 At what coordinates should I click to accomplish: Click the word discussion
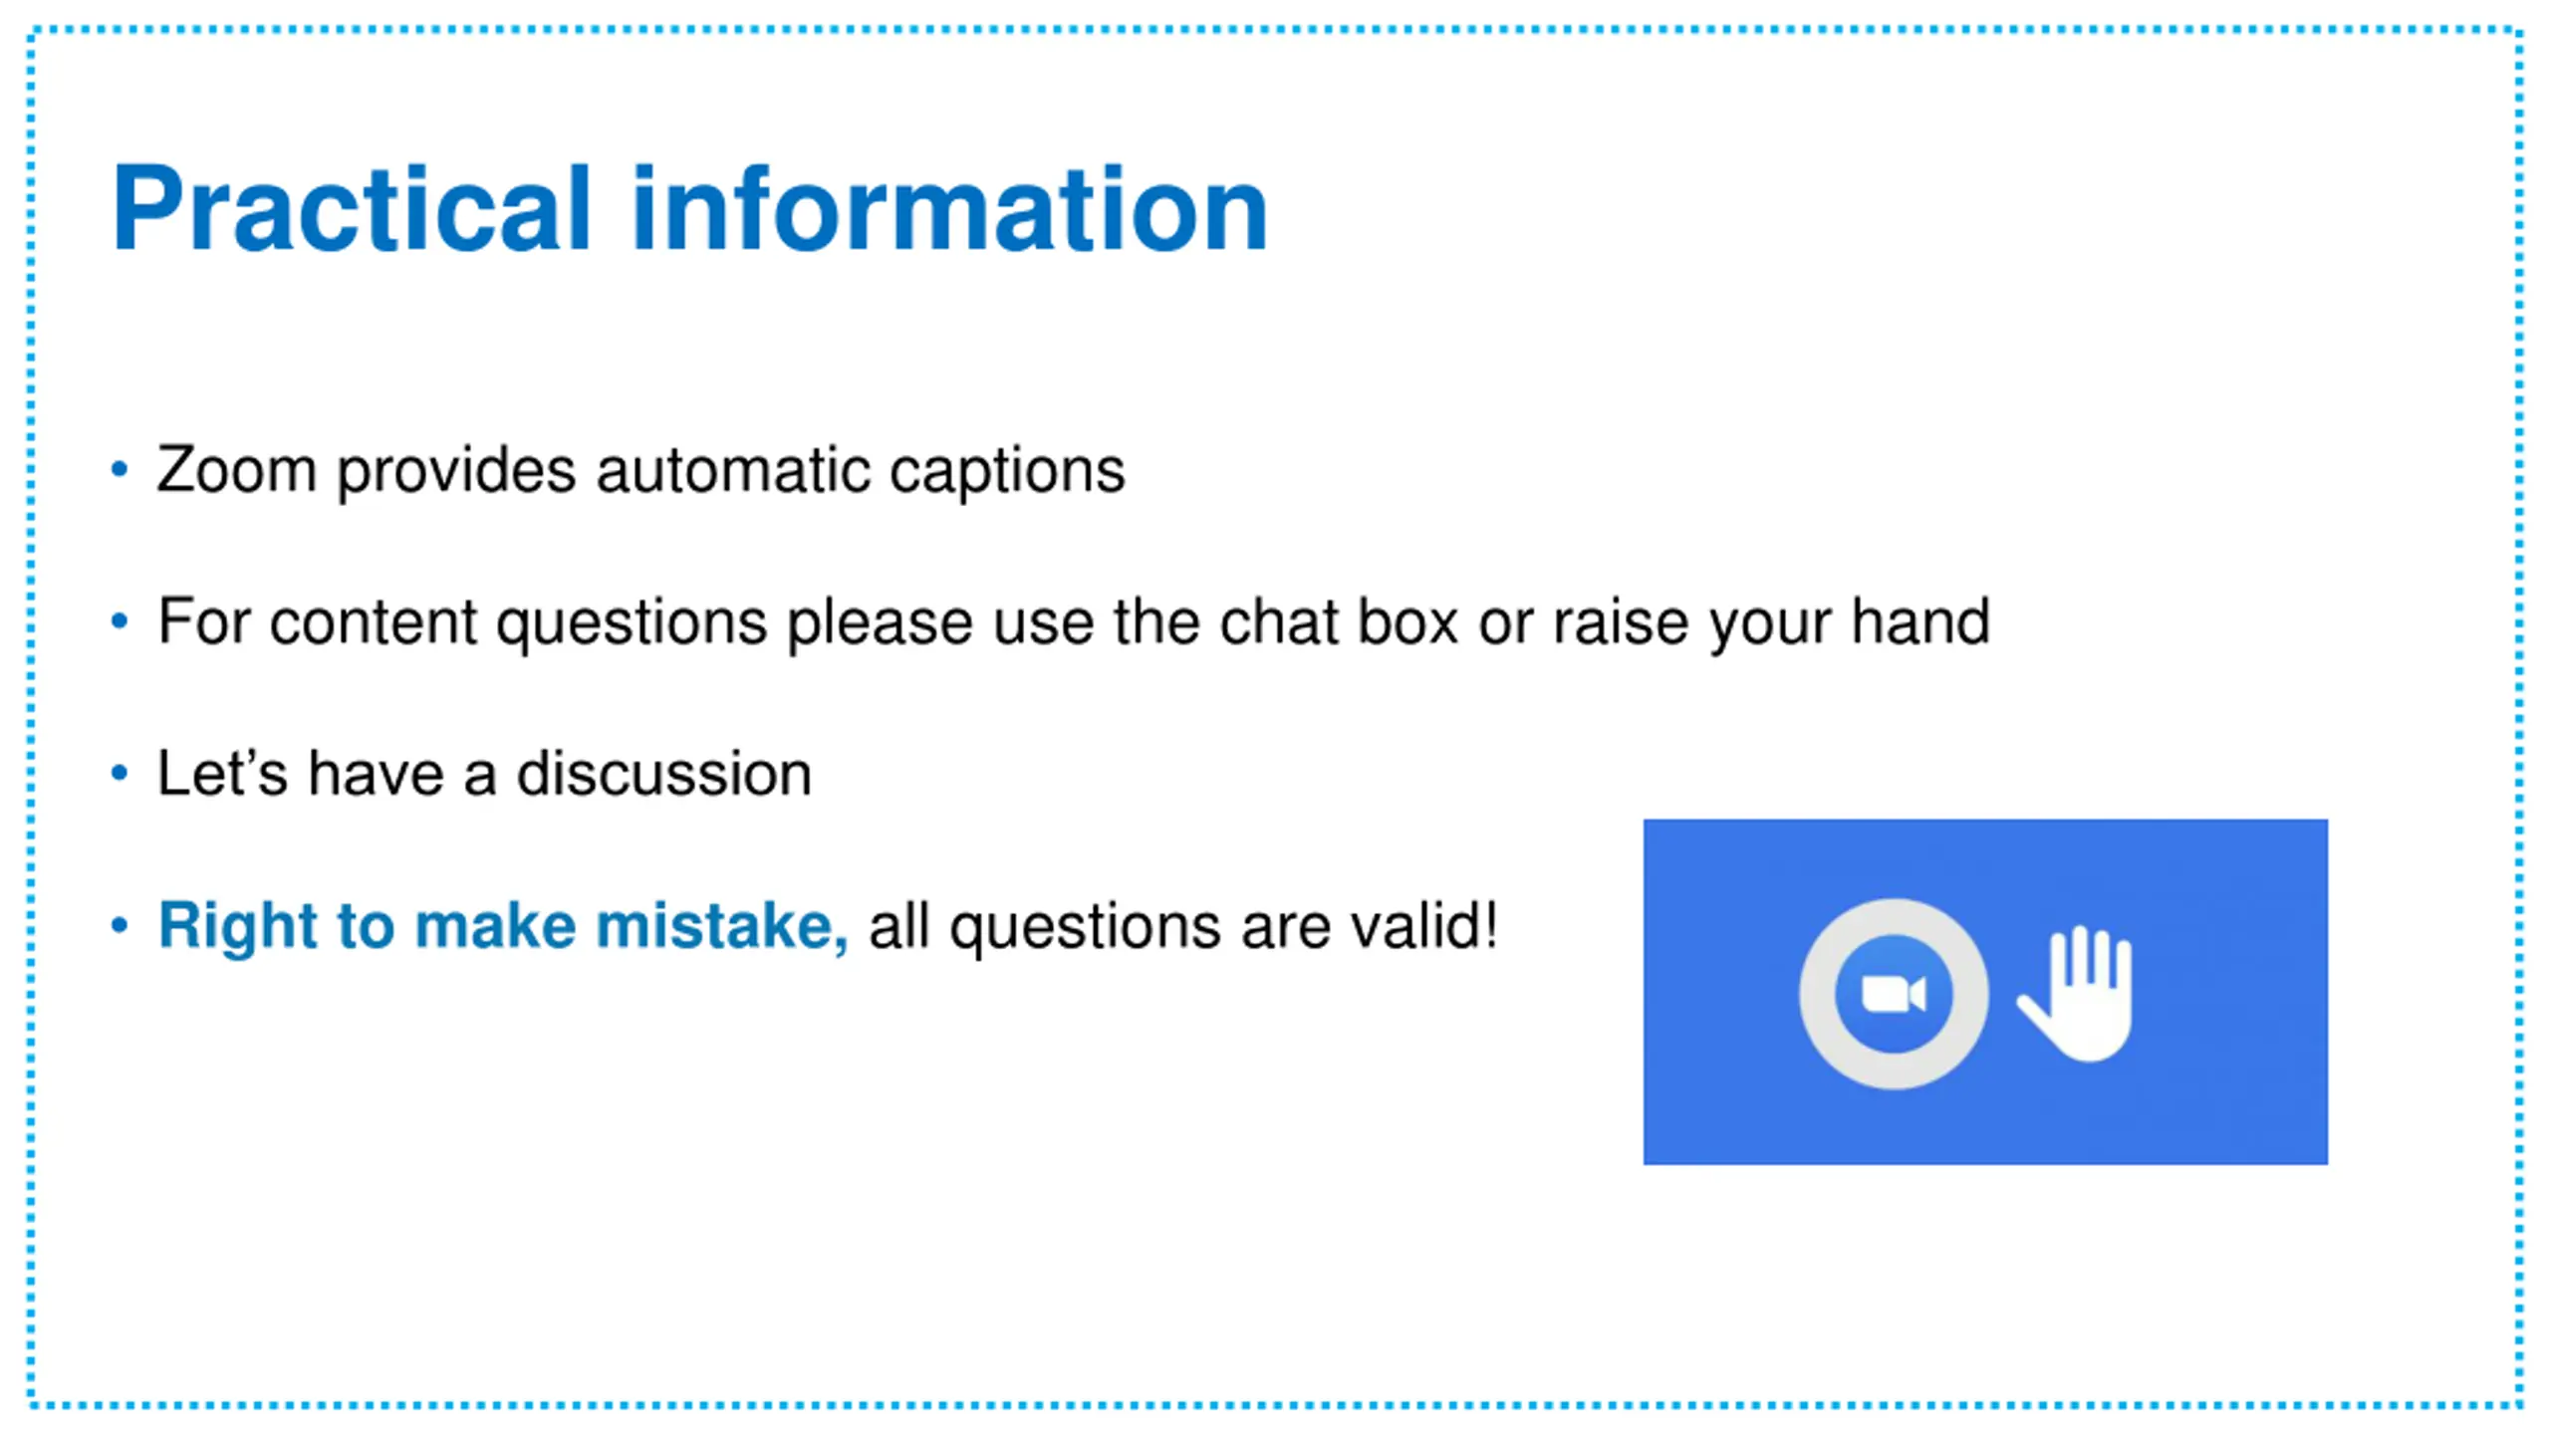point(664,773)
